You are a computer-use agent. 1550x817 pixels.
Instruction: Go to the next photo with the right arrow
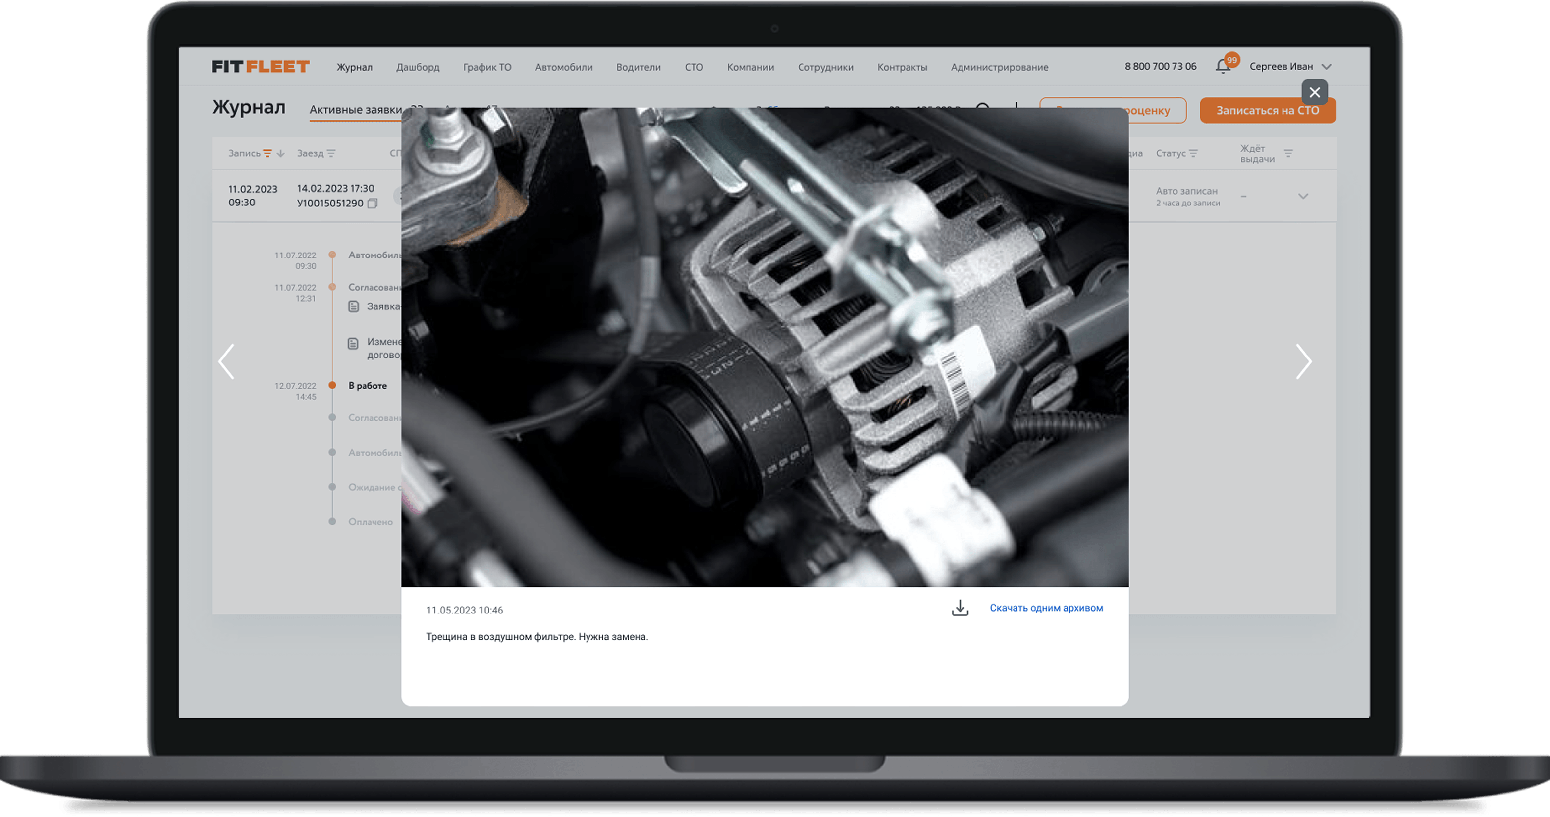click(x=1303, y=361)
